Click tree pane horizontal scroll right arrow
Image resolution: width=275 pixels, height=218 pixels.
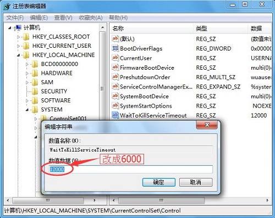[95, 200]
